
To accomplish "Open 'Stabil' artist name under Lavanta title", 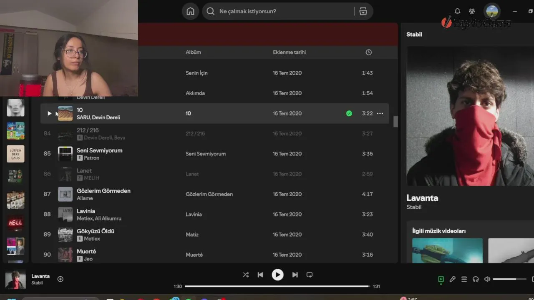I will click(414, 207).
